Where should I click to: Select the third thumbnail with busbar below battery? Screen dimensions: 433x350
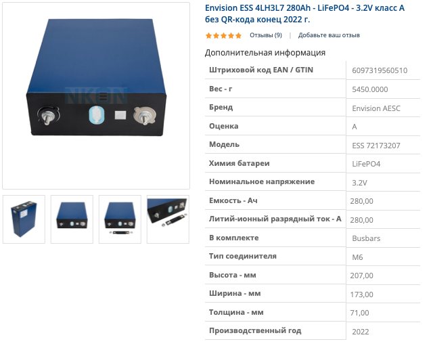pos(120,219)
